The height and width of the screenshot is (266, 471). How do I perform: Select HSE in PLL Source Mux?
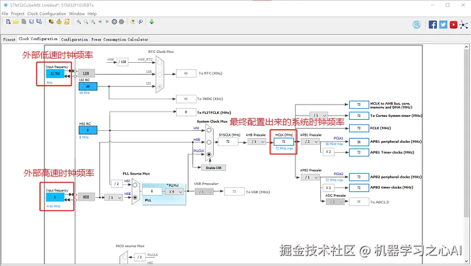[x=135, y=197]
